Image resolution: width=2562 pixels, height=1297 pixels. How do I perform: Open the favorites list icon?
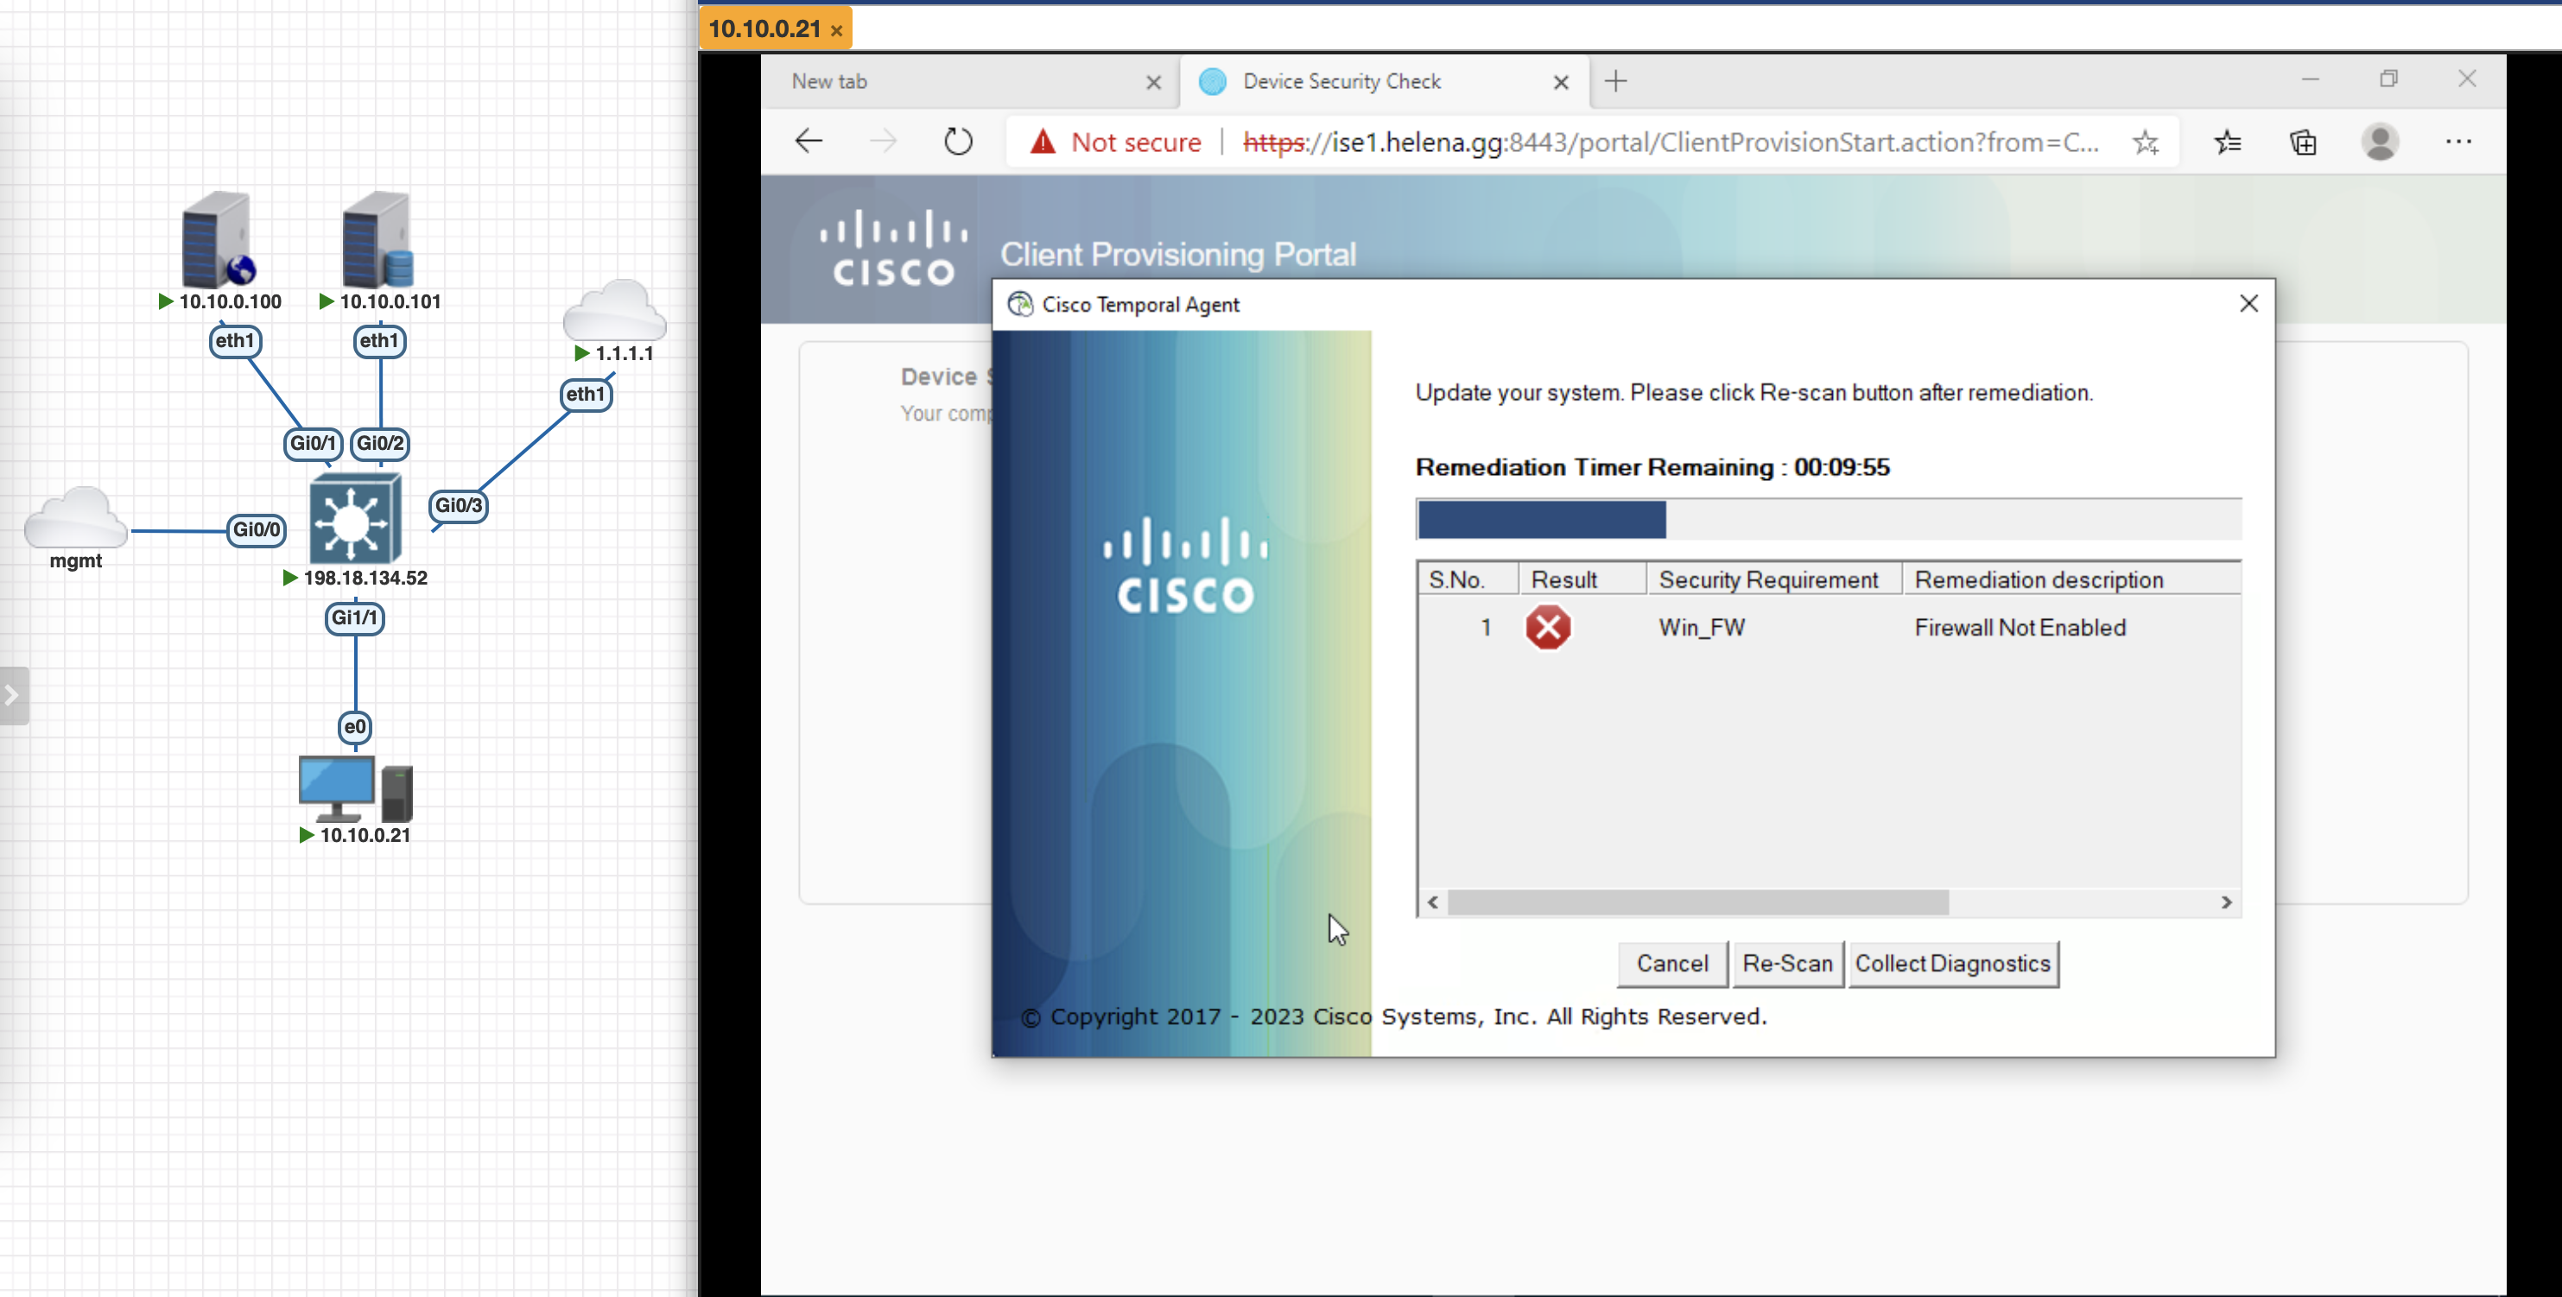click(x=2228, y=142)
